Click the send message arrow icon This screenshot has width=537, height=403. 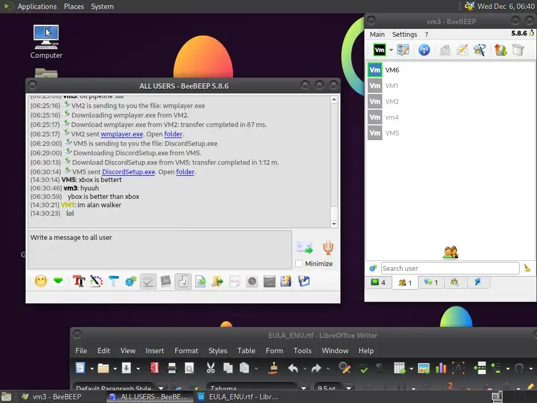click(x=305, y=248)
